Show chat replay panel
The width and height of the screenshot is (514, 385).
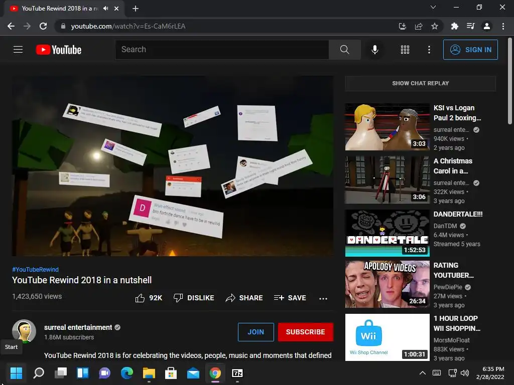420,83
